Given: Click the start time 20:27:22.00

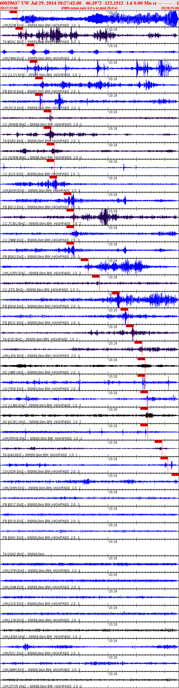Looking at the screenshot, I should pos(9,8).
